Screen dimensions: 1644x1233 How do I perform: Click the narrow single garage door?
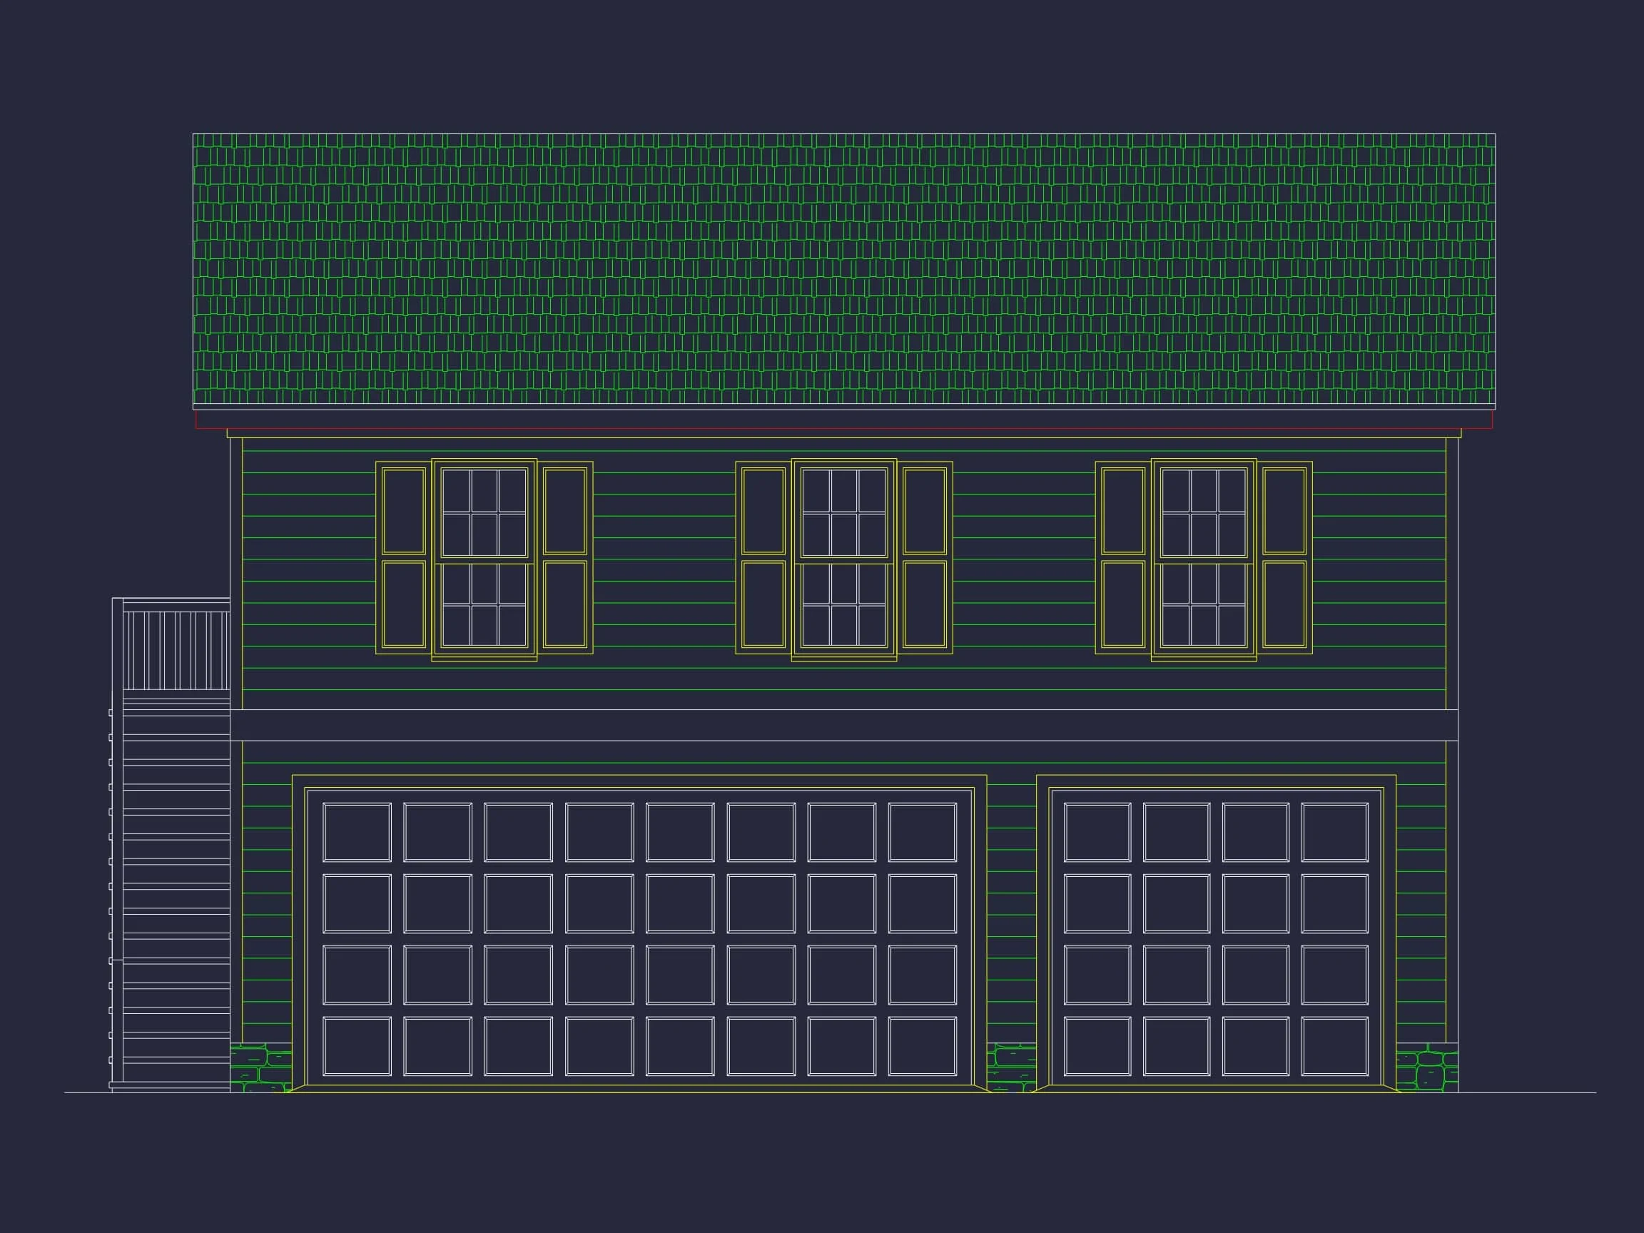[1216, 938]
